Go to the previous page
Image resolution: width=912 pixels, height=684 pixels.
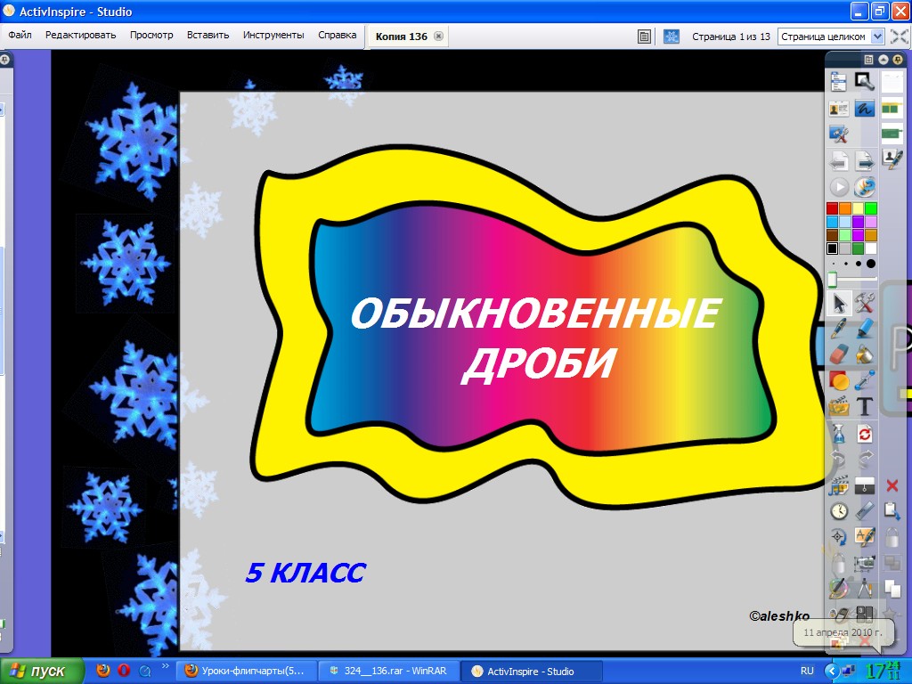click(x=838, y=160)
